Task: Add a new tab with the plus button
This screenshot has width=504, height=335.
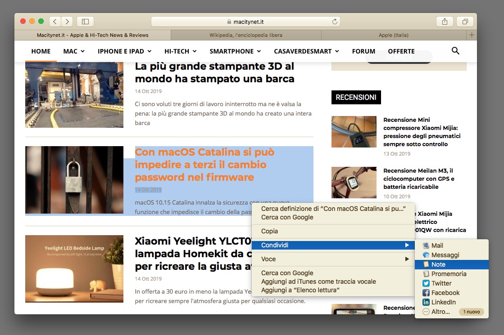Action: tap(472, 35)
